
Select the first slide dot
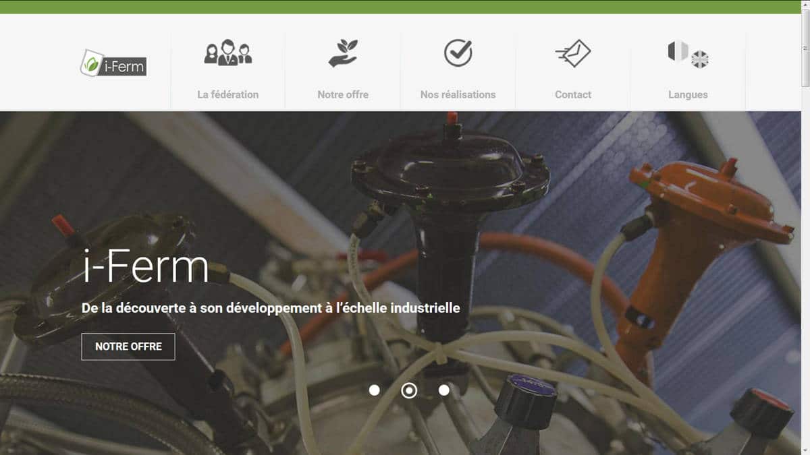[375, 390]
